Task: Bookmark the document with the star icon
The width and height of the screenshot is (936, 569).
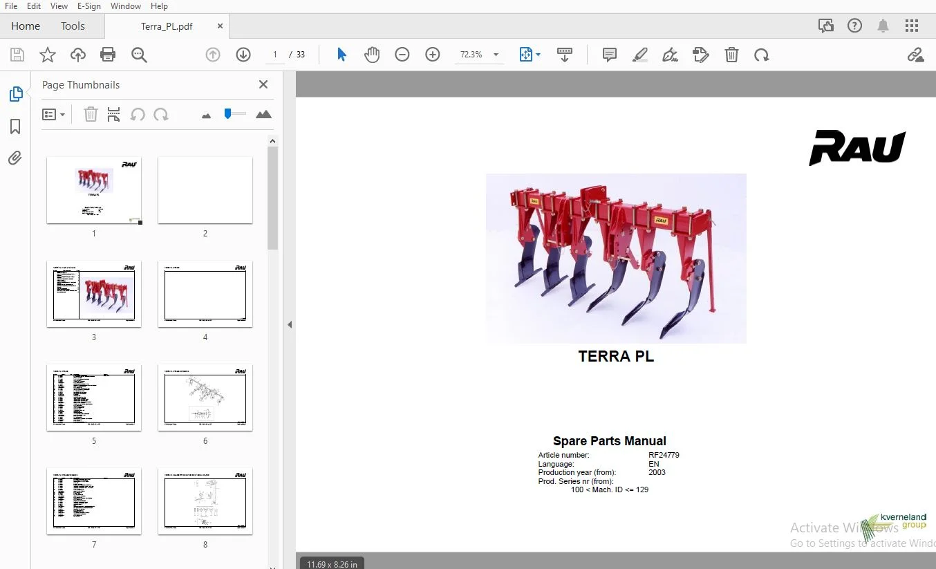Action: 48,55
